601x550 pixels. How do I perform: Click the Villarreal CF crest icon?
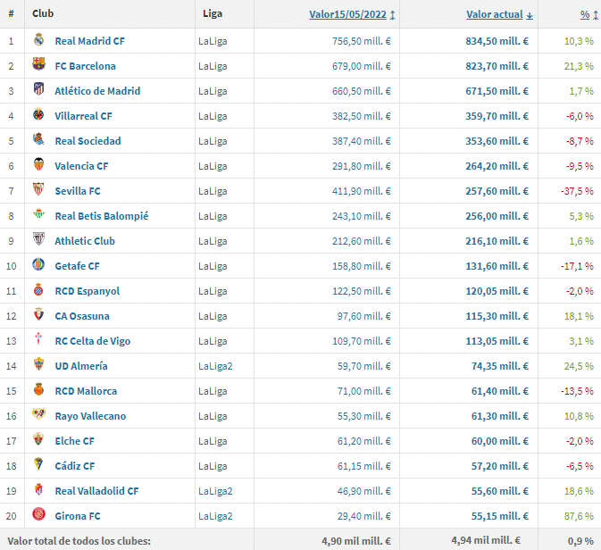(x=38, y=114)
